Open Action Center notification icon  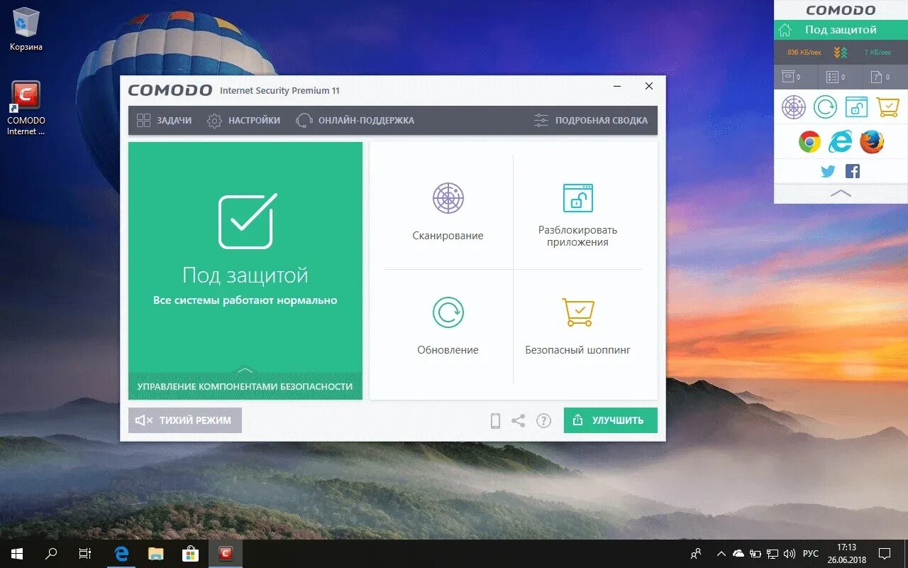pyautogui.click(x=885, y=554)
